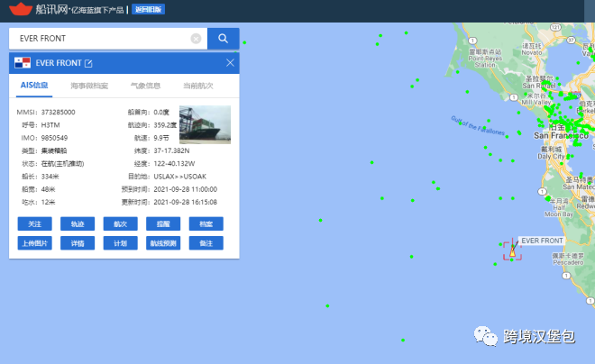The image size is (595, 364).
Task: Click the Gulf of the Farallones label
Action: [x=478, y=125]
